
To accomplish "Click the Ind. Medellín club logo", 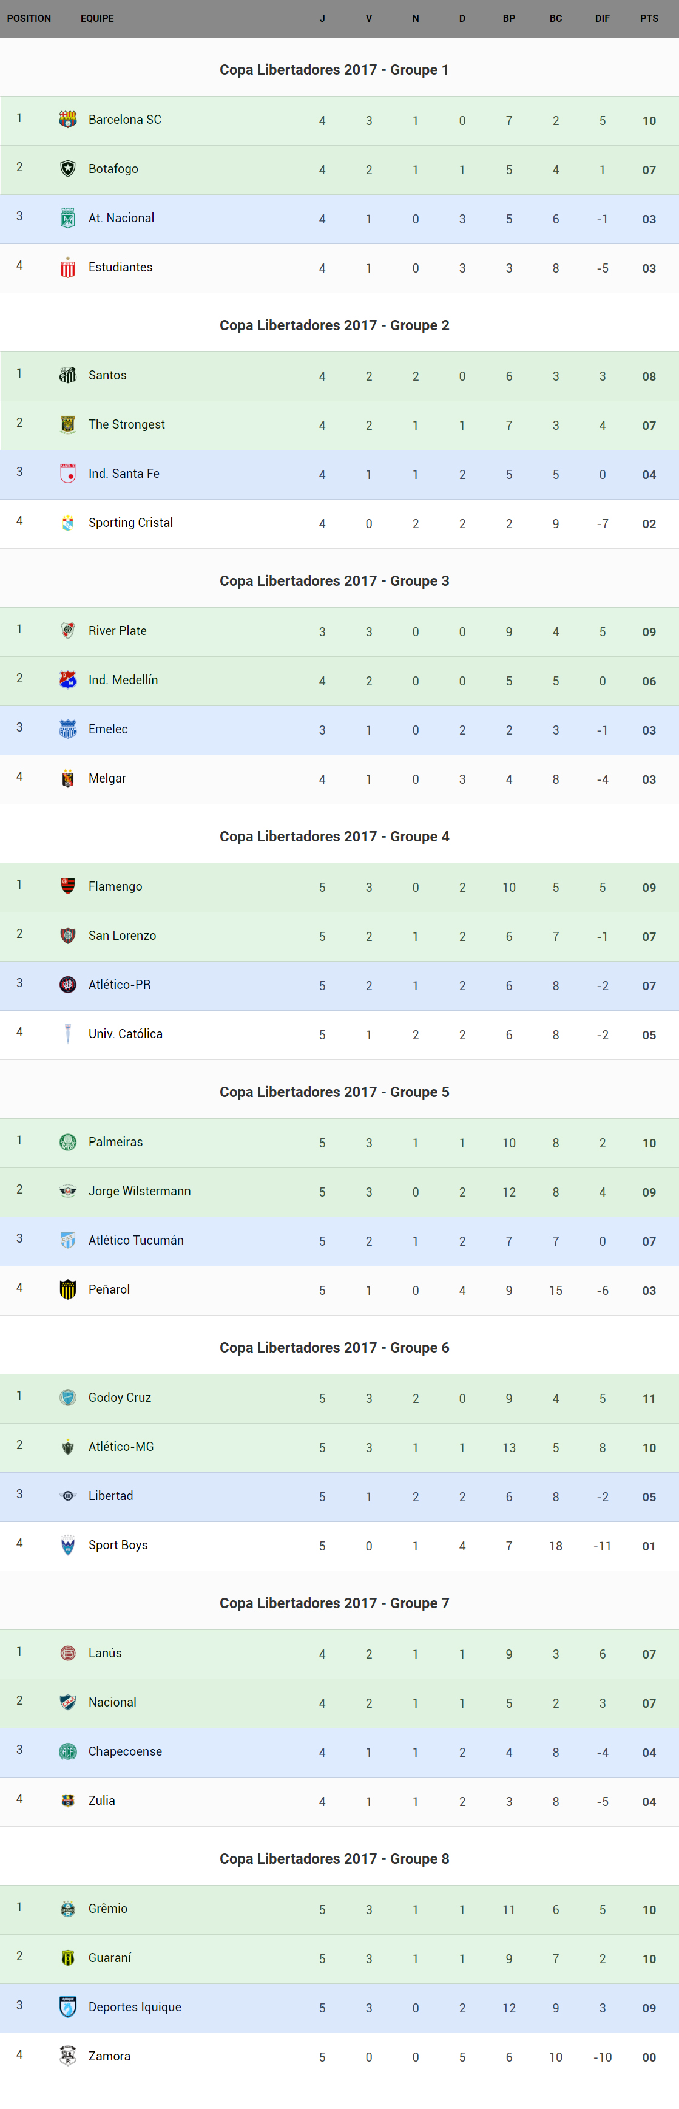I will click(x=68, y=679).
